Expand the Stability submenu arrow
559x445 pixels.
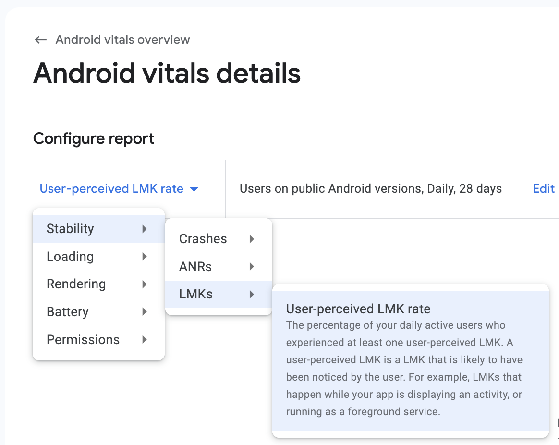(145, 229)
